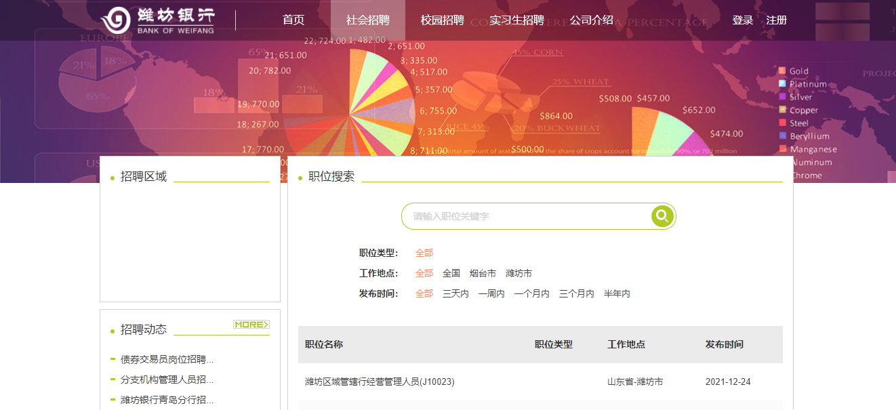The width and height of the screenshot is (896, 410).
Task: Open the 实习生招聘 tab
Action: coord(516,20)
